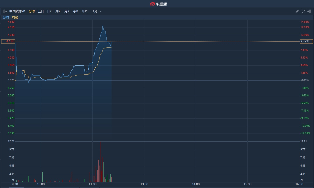Click the 中国抗体-B stock name
Image resolution: width=314 pixels, height=188 pixels.
point(17,11)
